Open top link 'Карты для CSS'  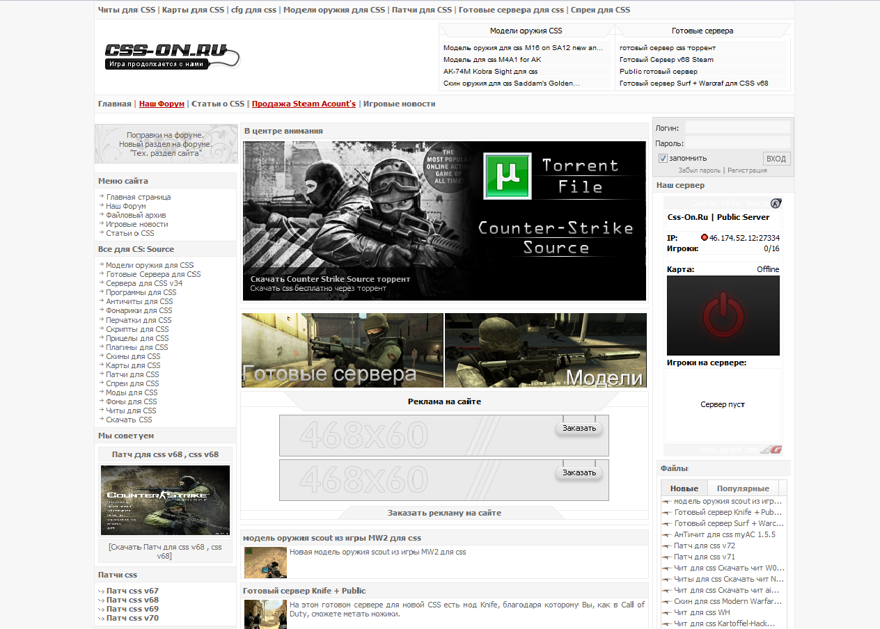(194, 10)
